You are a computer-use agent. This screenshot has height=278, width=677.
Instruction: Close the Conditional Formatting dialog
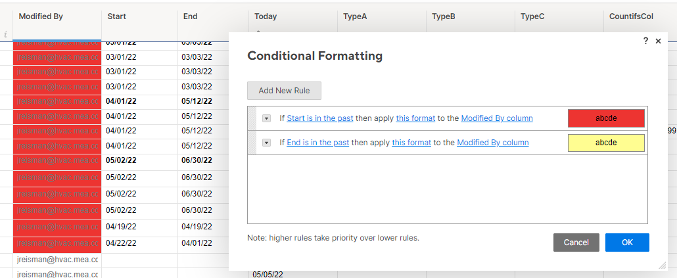tap(658, 41)
